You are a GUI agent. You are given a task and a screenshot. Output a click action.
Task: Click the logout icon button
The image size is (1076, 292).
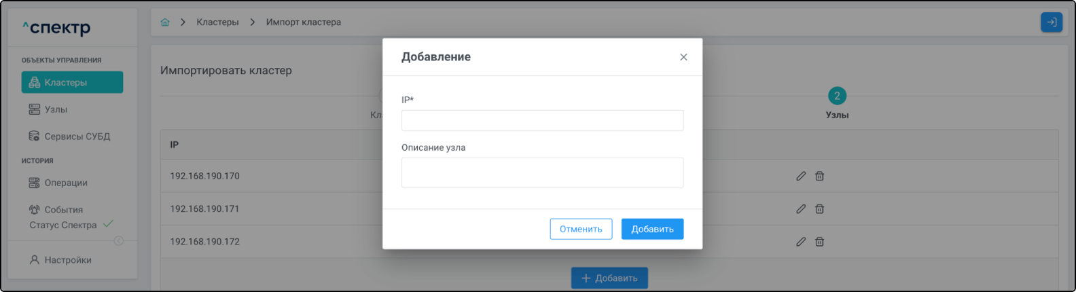point(1051,22)
